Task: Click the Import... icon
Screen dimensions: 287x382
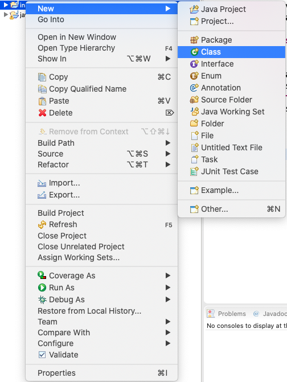Action: coord(42,183)
